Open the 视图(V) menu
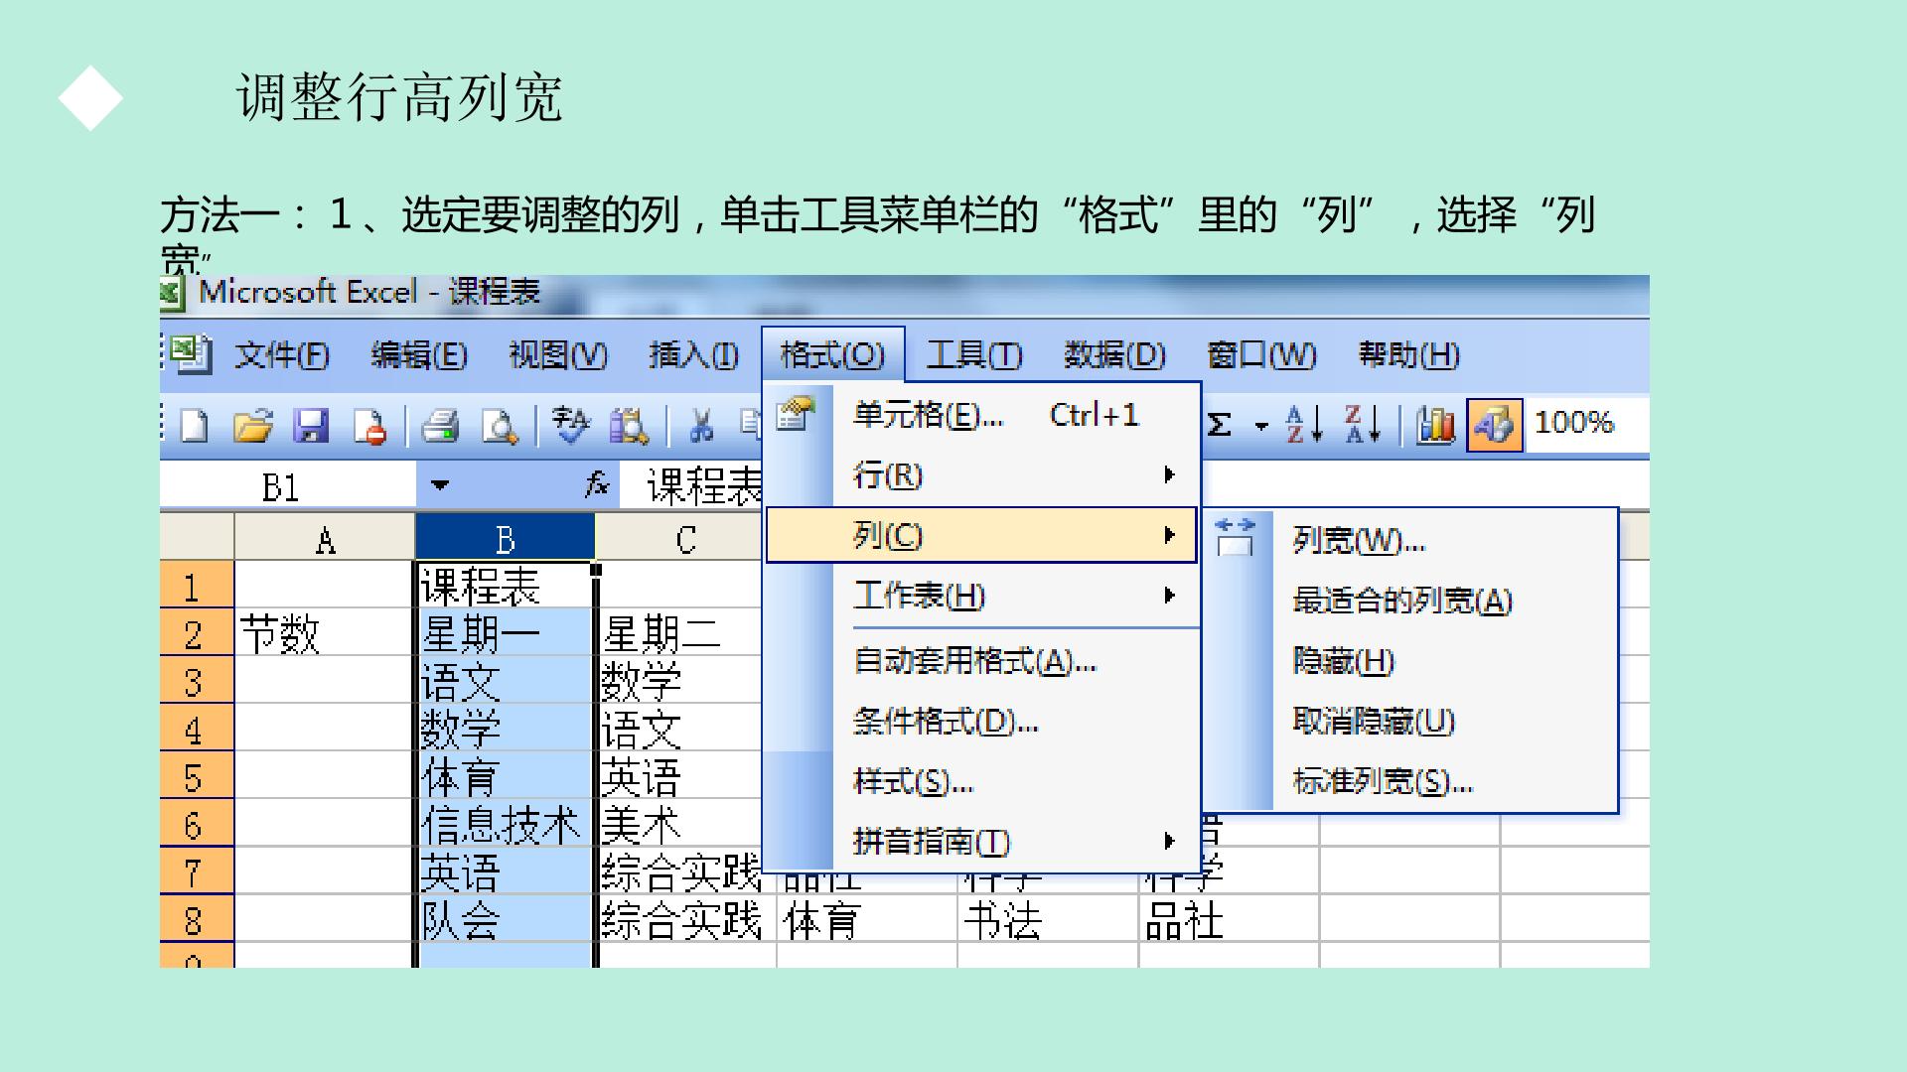1907x1072 pixels. (557, 354)
